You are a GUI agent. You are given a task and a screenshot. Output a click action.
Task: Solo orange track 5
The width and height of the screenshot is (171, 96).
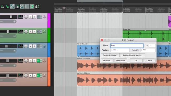pyautogui.click(x=34, y=75)
